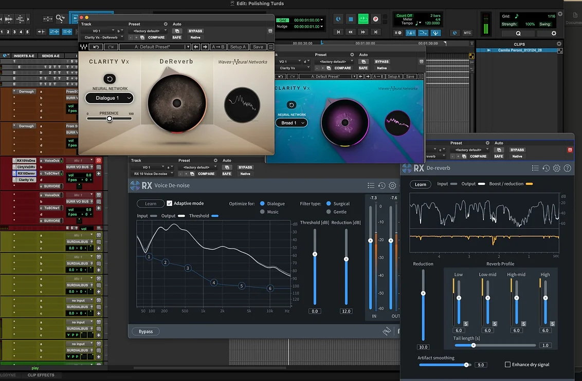
Task: Click Save in the DeReverb Waves toolbar
Action: point(258,47)
